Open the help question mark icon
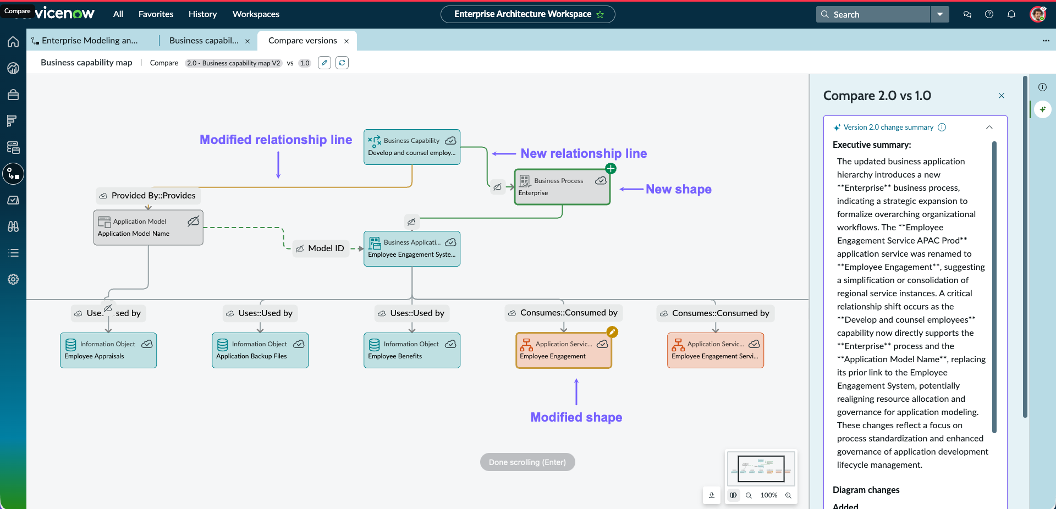 [x=989, y=14]
